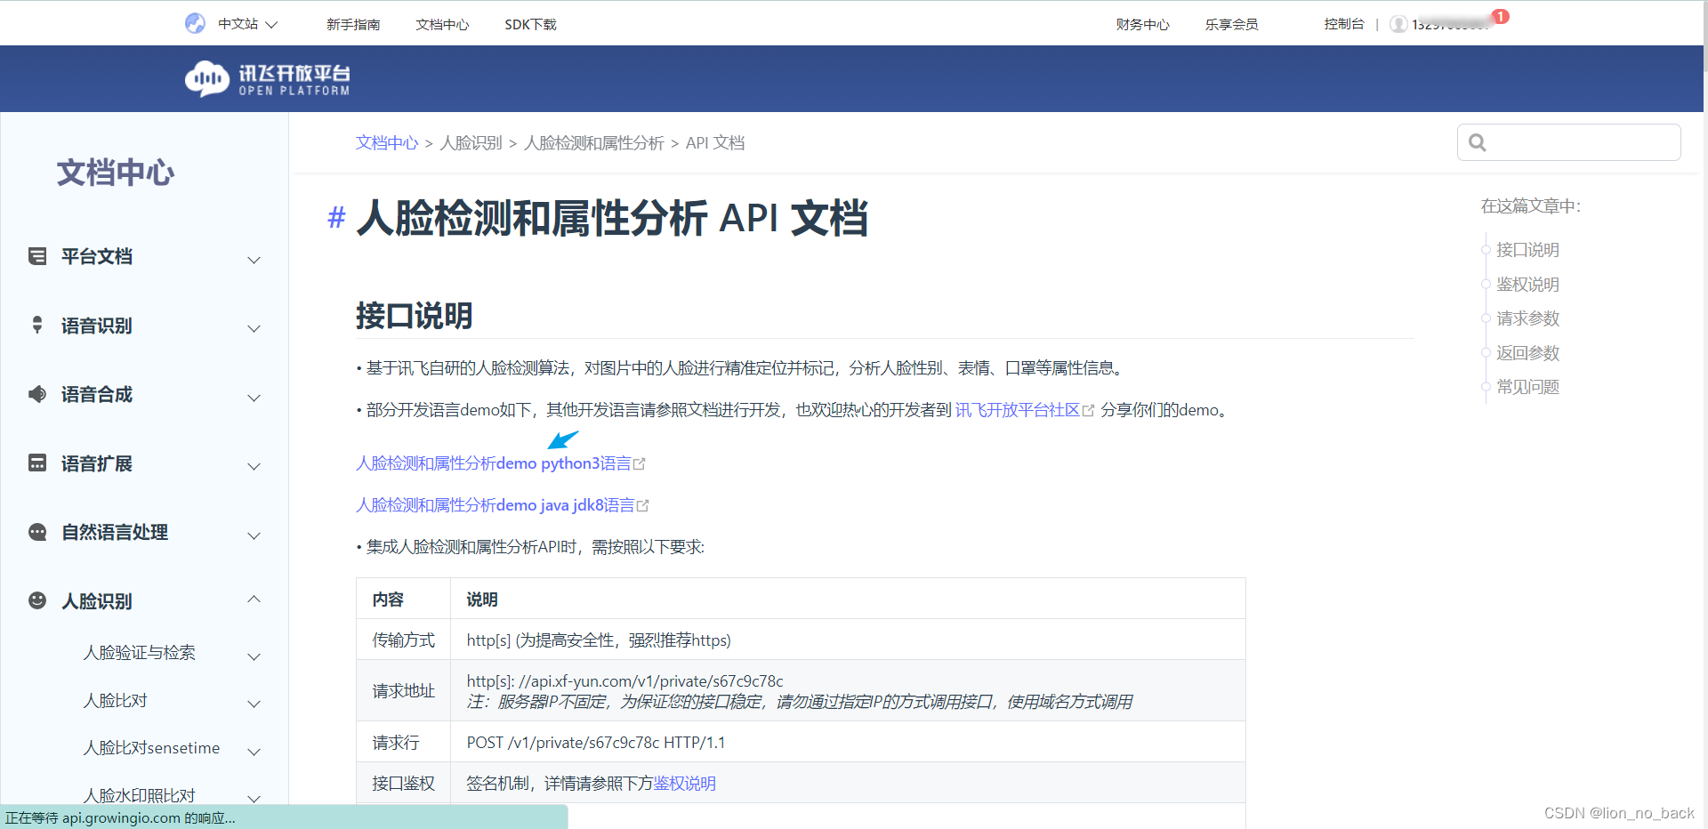1708x829 pixels.
Task: Jump to 常见问题 in article outline
Action: 1527,387
